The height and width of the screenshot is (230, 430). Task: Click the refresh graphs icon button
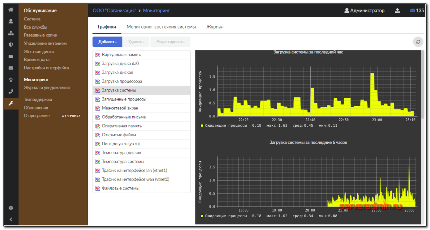418,42
